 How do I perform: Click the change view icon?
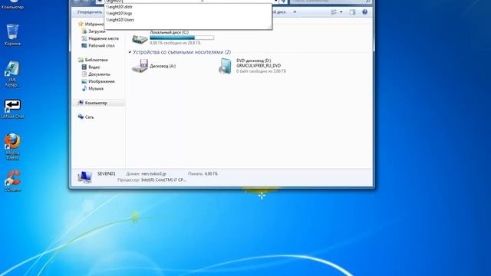point(334,12)
